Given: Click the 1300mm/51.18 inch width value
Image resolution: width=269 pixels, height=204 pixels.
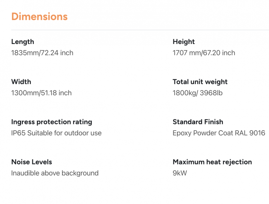Looking at the screenshot, I should 41,93.
